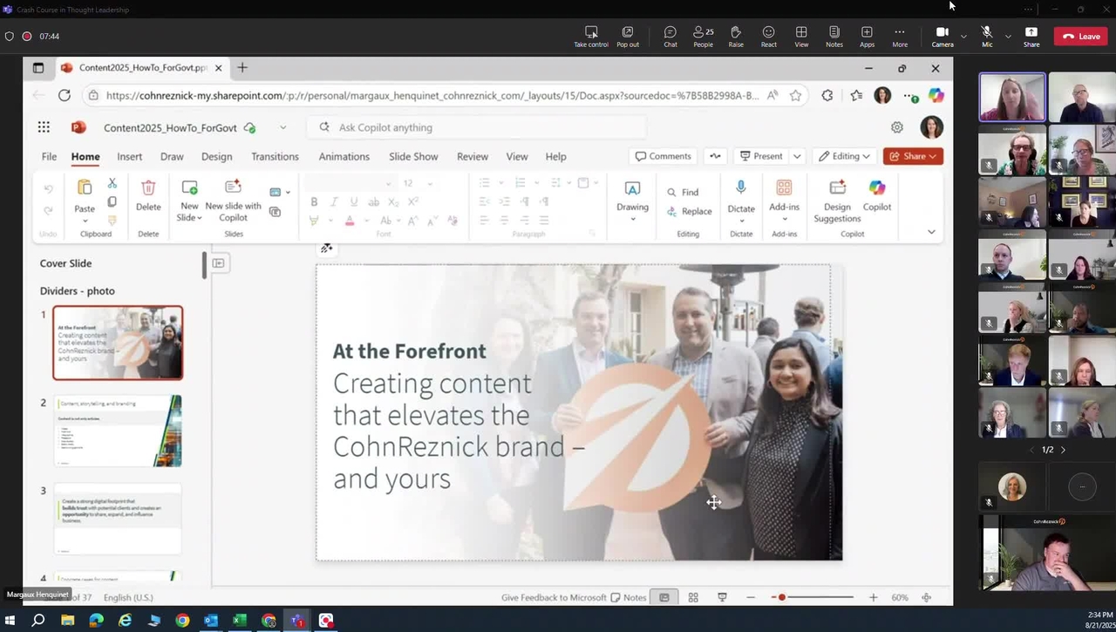This screenshot has width=1116, height=632.
Task: Click Find in Editing group
Action: (683, 192)
